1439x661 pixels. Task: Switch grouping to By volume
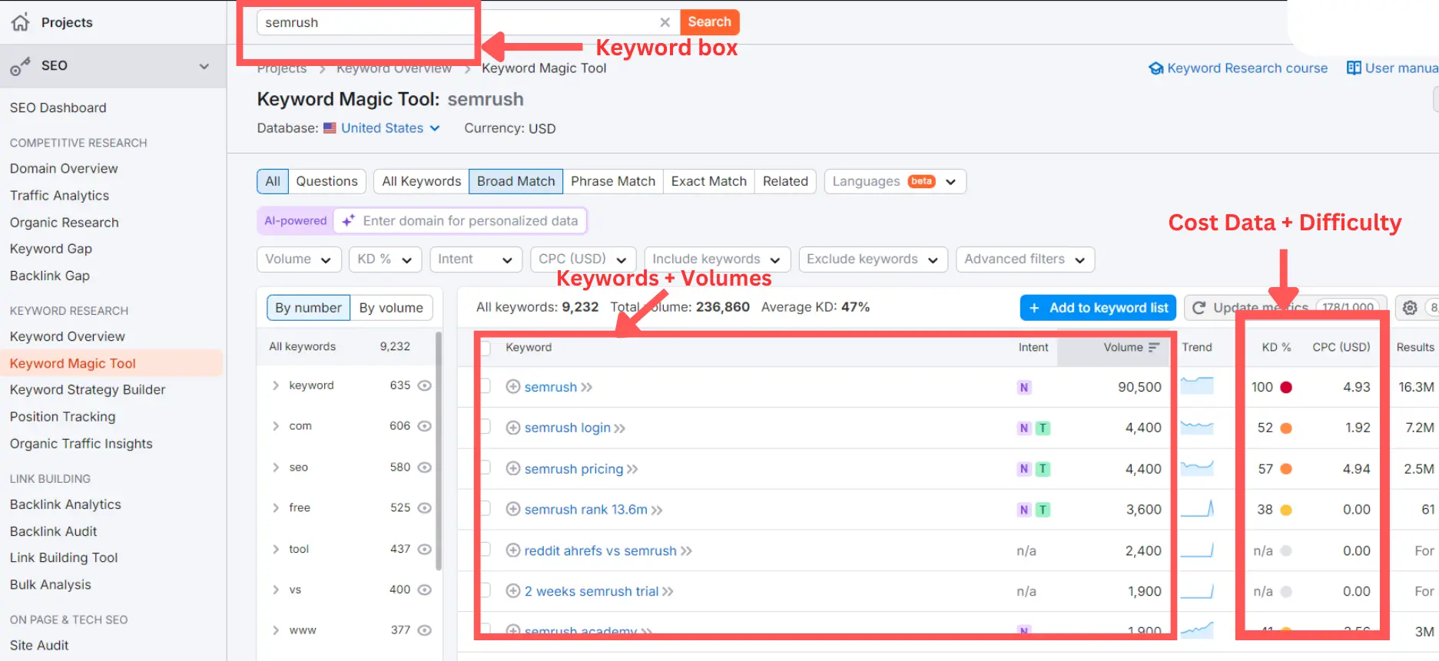[x=391, y=308]
